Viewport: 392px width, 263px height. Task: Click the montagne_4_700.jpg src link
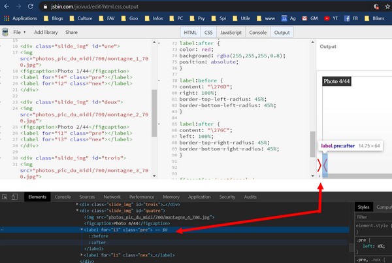pyautogui.click(x=159, y=217)
